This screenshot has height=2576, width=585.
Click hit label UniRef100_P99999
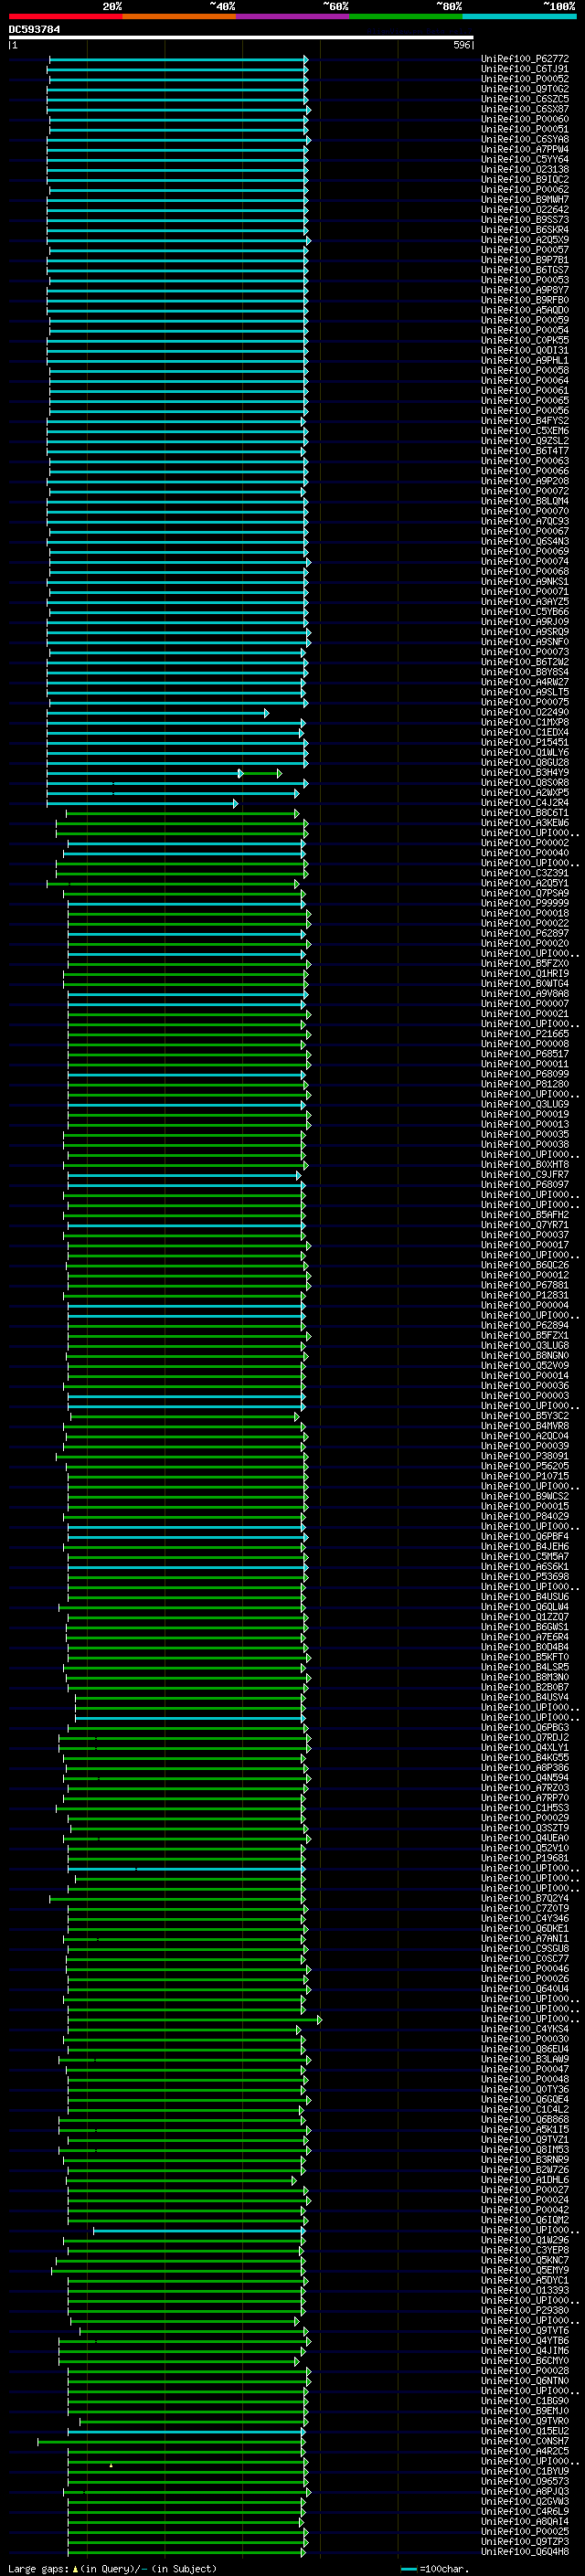point(525,903)
